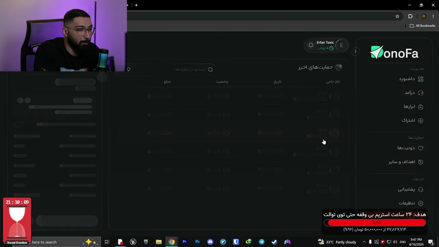Viewport: 439px width, 247px height.
Task: Click the DonoFa logo
Action: pos(394,53)
